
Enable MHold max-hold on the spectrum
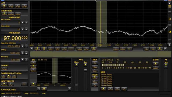click(123, 49)
